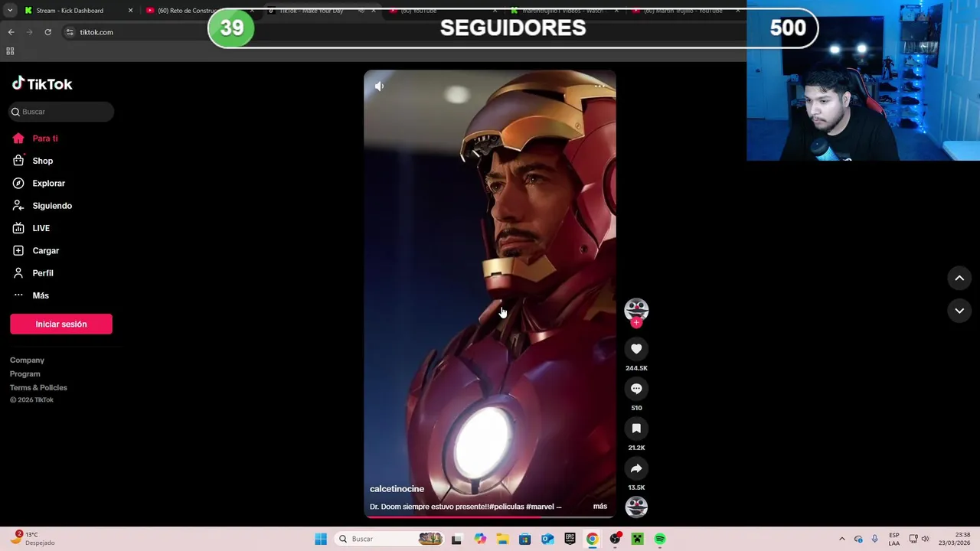Follow the creator with the red plus
The image size is (980, 551).
[x=636, y=323]
